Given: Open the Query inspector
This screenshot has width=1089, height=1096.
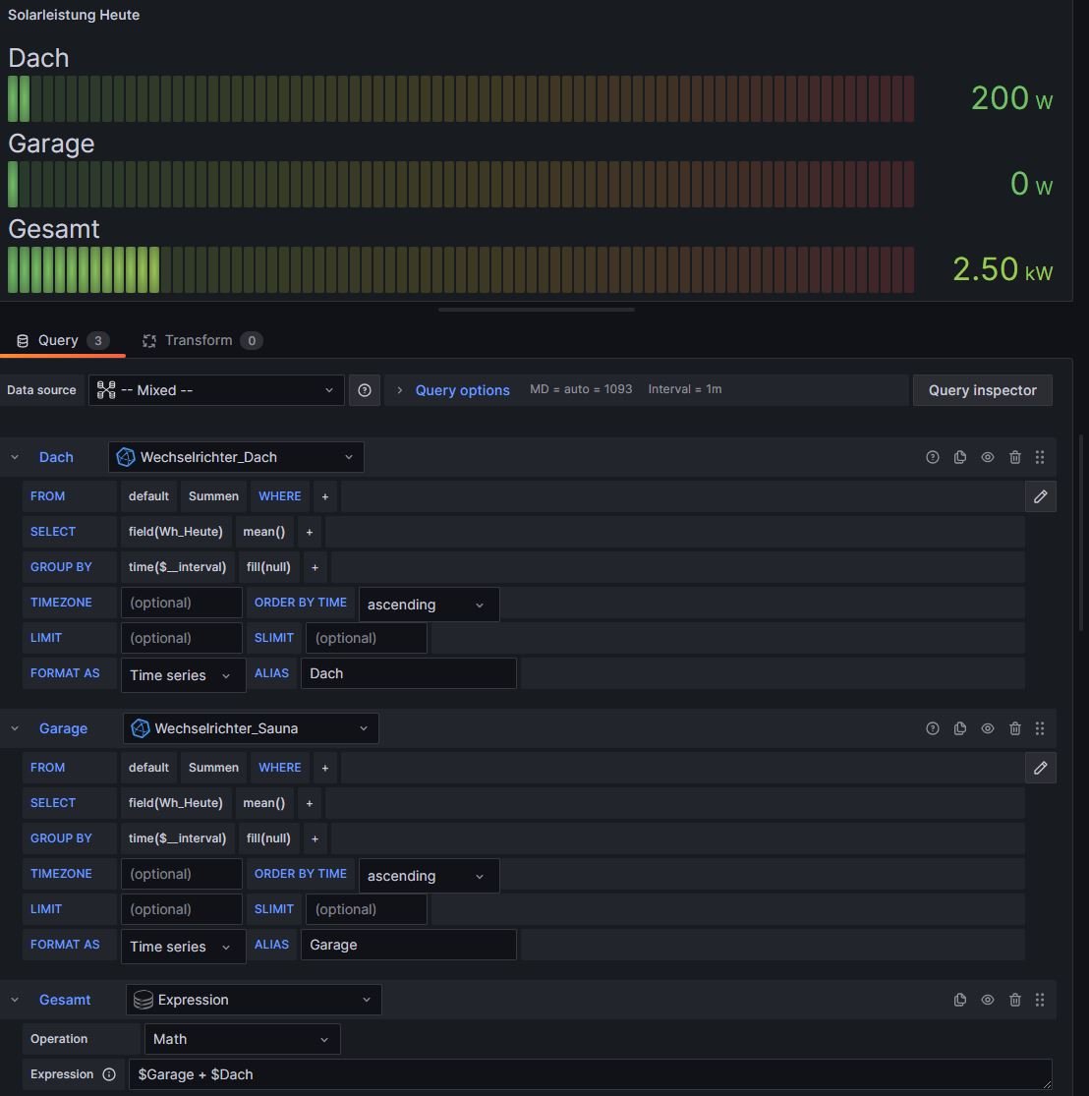Looking at the screenshot, I should (982, 390).
